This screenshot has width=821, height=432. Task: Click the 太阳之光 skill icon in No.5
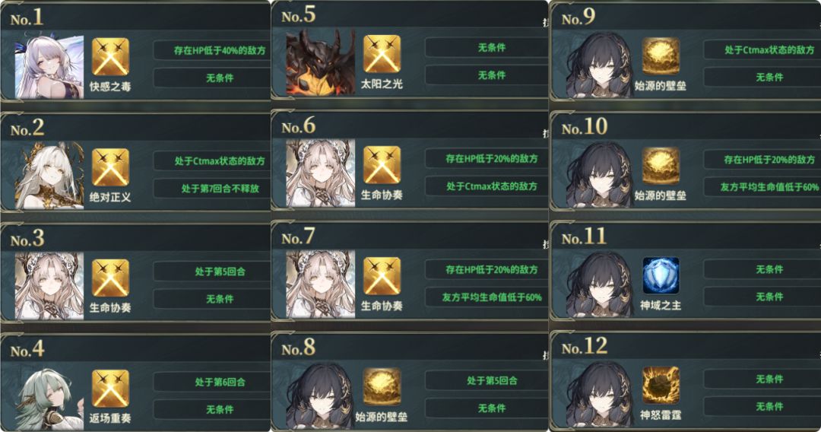[x=382, y=54]
